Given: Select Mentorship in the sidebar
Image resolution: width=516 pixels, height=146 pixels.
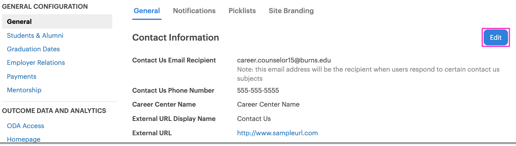Looking at the screenshot, I should pos(24,90).
